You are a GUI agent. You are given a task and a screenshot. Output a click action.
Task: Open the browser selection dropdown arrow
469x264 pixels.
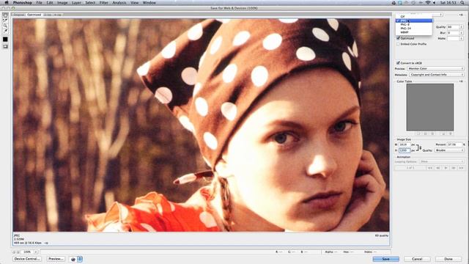click(80, 259)
